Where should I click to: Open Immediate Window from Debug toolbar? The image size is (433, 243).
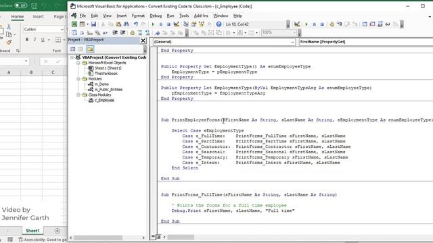[372, 24]
